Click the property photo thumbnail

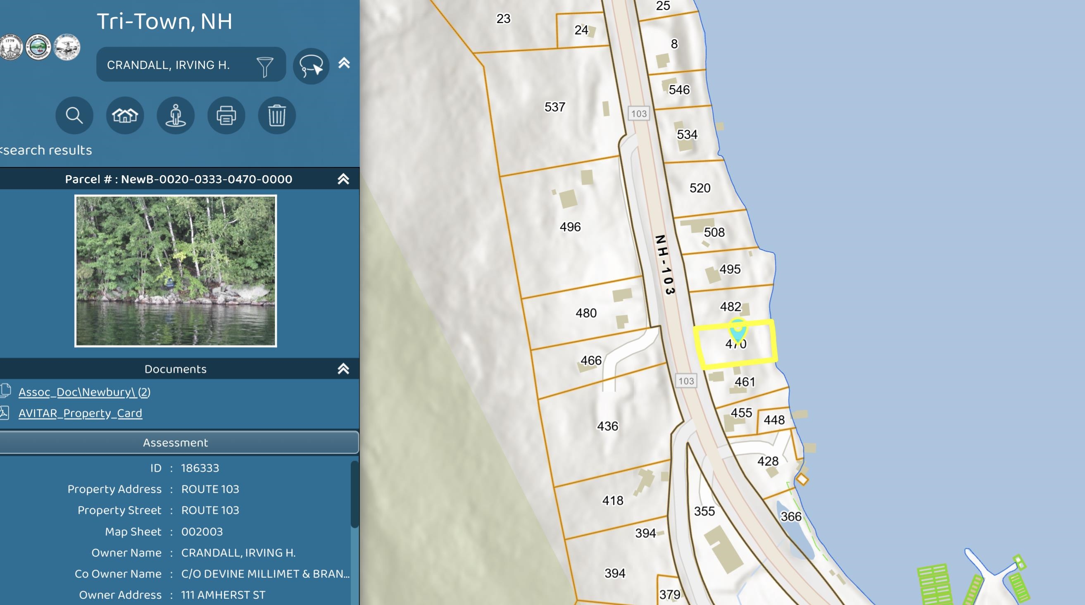tap(176, 271)
